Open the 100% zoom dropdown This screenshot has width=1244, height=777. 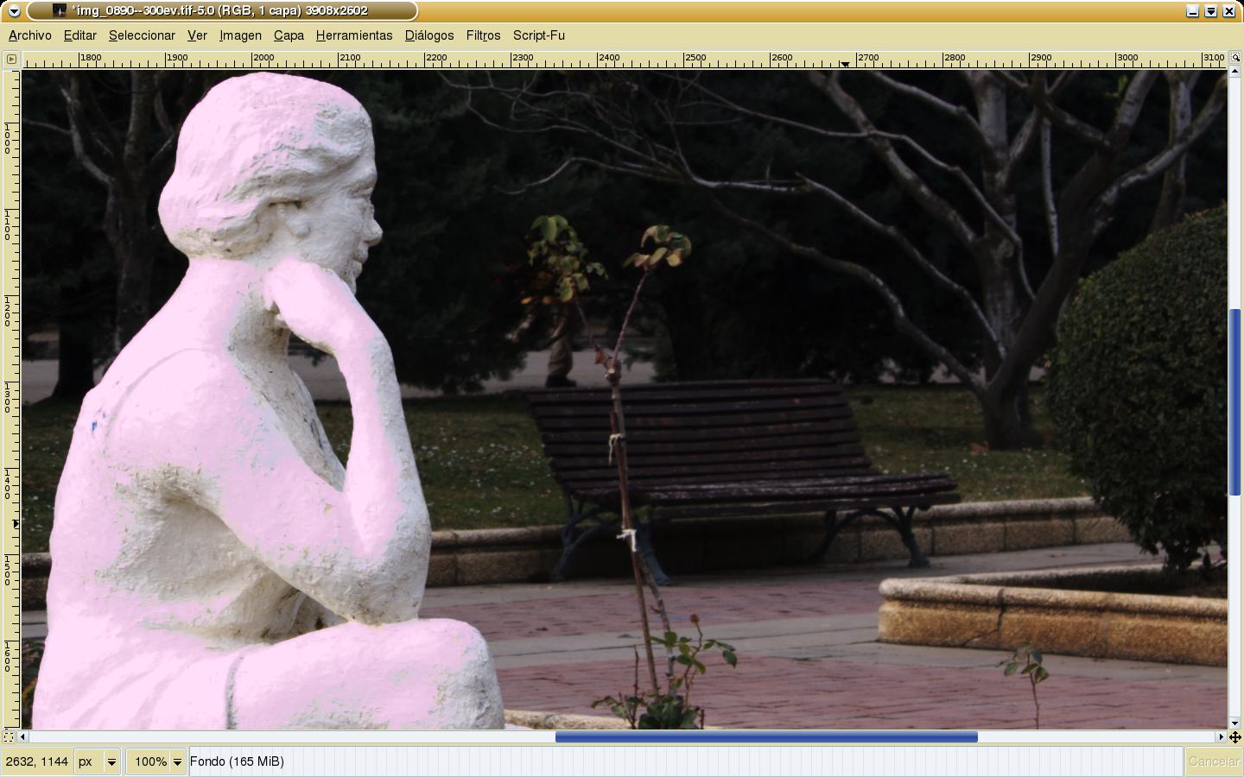tap(156, 761)
